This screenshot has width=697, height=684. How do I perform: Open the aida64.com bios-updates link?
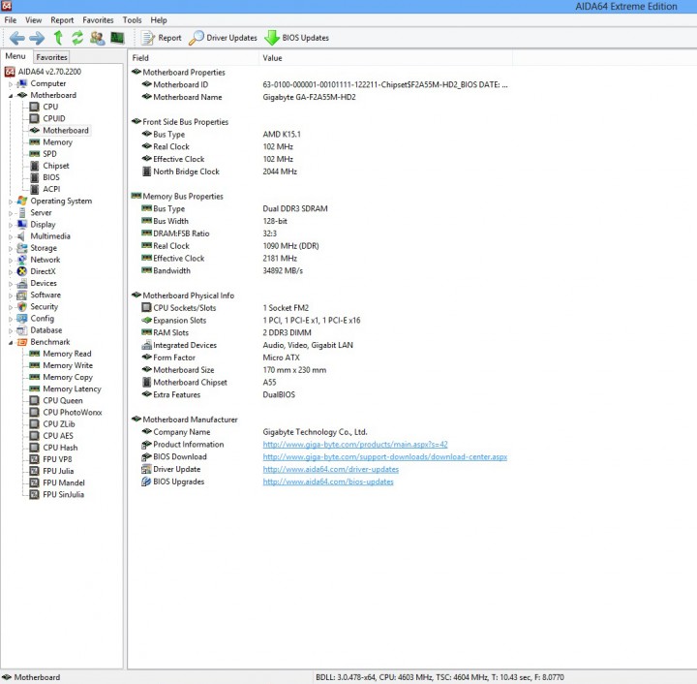[x=328, y=482]
